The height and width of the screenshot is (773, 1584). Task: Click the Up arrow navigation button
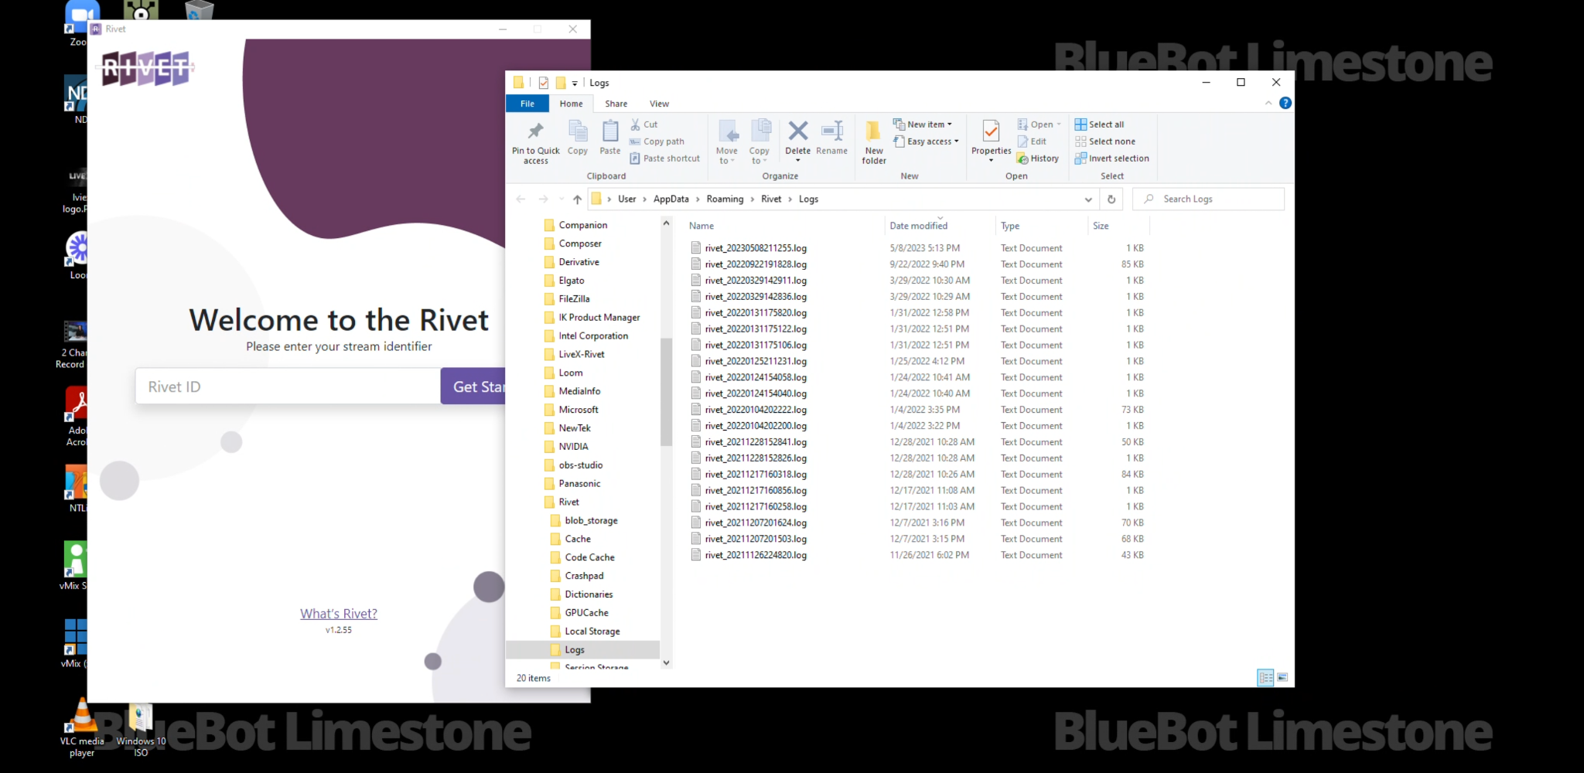(577, 199)
